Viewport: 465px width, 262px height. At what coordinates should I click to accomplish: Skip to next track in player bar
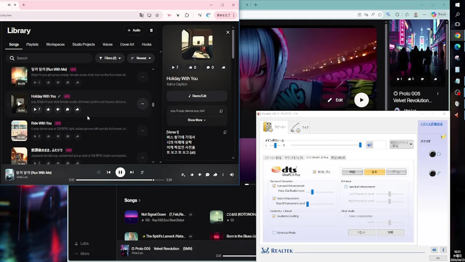pyautogui.click(x=132, y=172)
